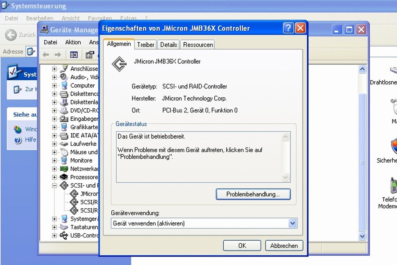Image resolution: width=397 pixels, height=265 pixels.
Task: Toggle console tree icon in Geräte-Manager toolbar
Action: click(x=74, y=54)
